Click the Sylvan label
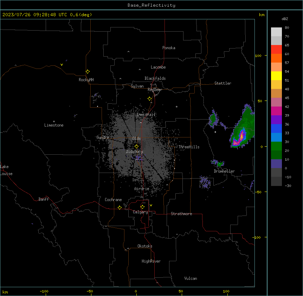This screenshot has width=303, height=296. (x=137, y=86)
